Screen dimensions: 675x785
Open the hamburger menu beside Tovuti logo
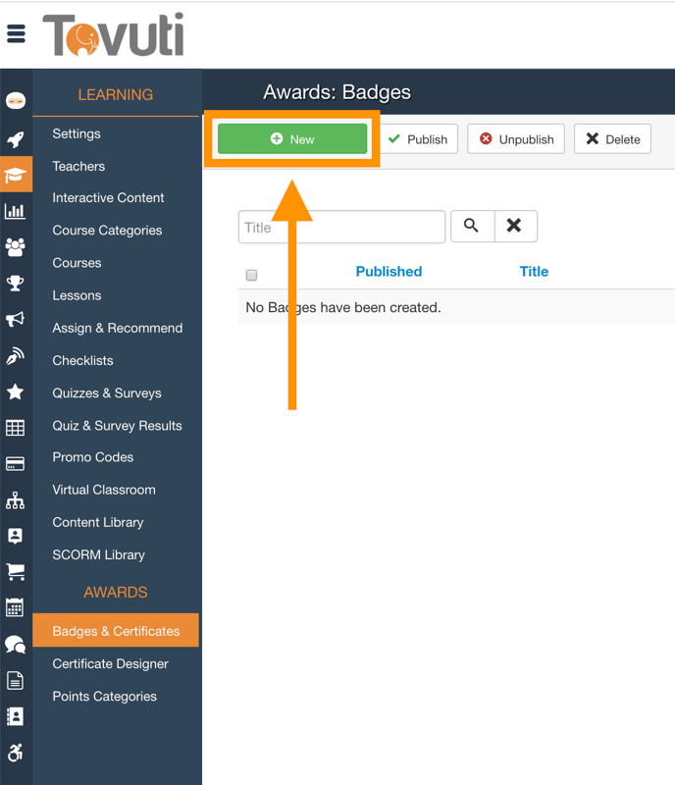(x=16, y=34)
